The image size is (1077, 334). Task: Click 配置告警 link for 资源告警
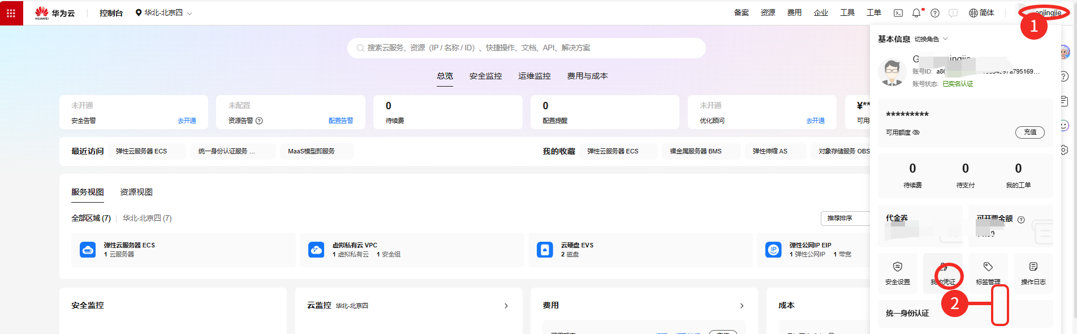tap(341, 121)
